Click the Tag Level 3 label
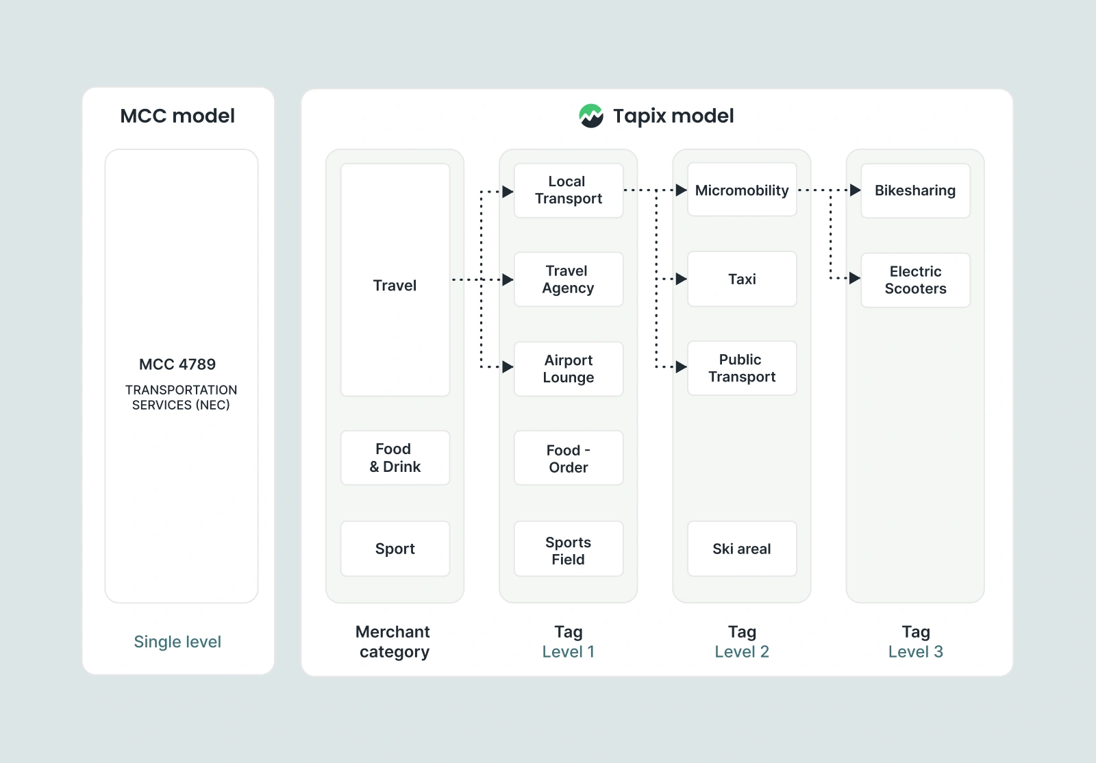1096x763 pixels. pyautogui.click(x=916, y=642)
